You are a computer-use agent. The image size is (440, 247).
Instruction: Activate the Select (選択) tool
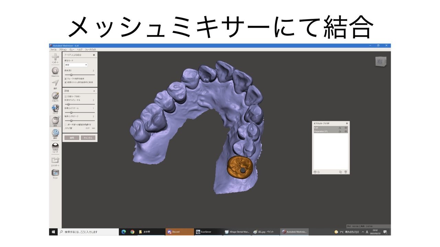pyautogui.click(x=55, y=84)
